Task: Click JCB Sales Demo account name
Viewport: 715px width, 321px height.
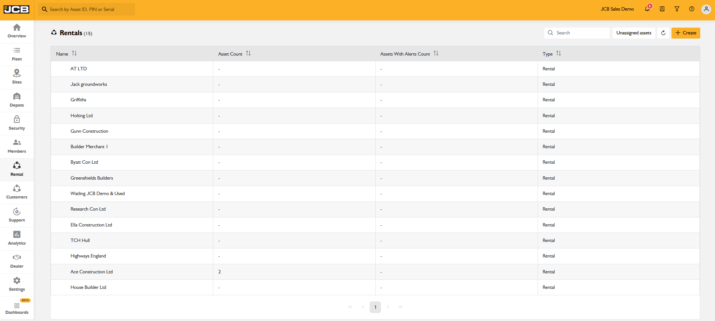Action: point(617,9)
